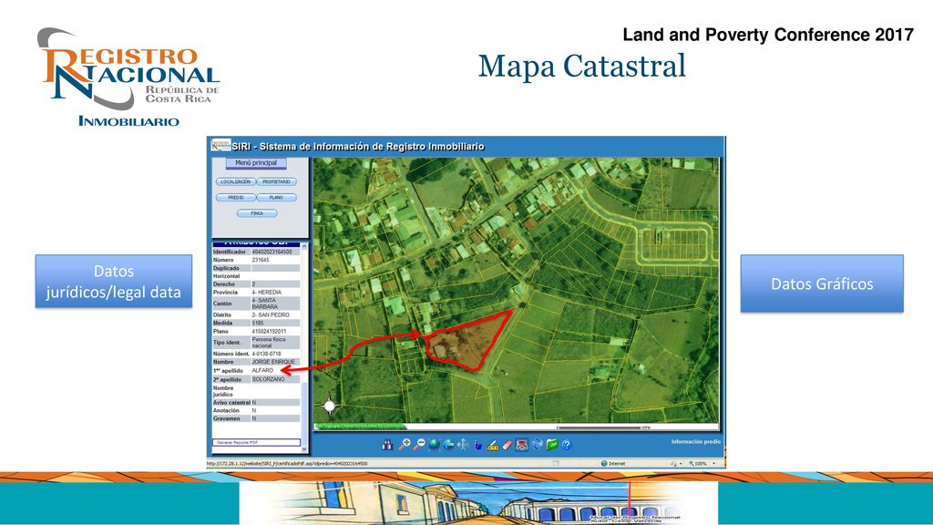This screenshot has height=525, width=933.
Task: Click the Datos jurídicos/legal data box
Action: pos(114,282)
